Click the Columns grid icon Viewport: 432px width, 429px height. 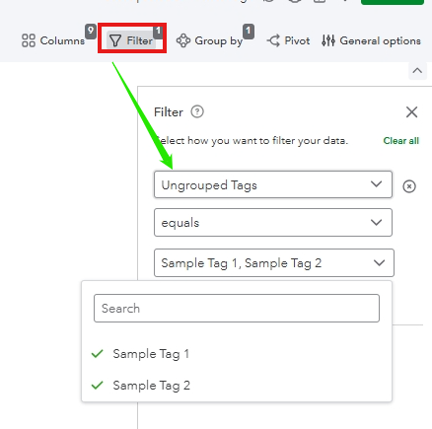coord(29,40)
